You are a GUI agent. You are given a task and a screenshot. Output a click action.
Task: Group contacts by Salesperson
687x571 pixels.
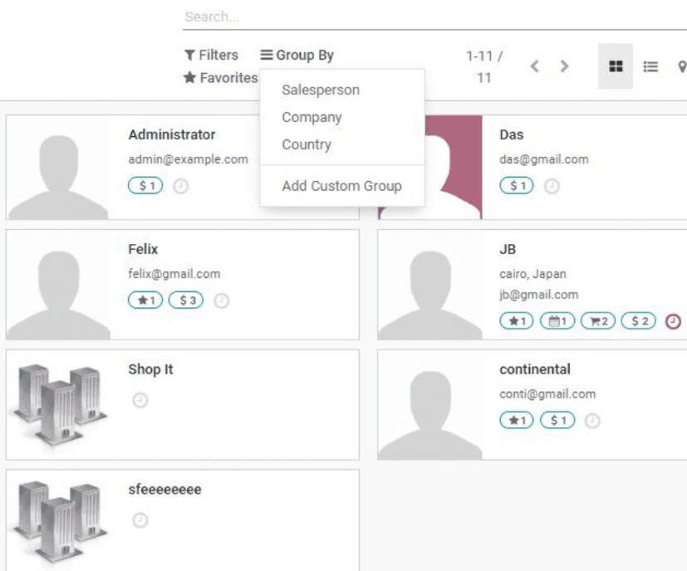click(321, 90)
